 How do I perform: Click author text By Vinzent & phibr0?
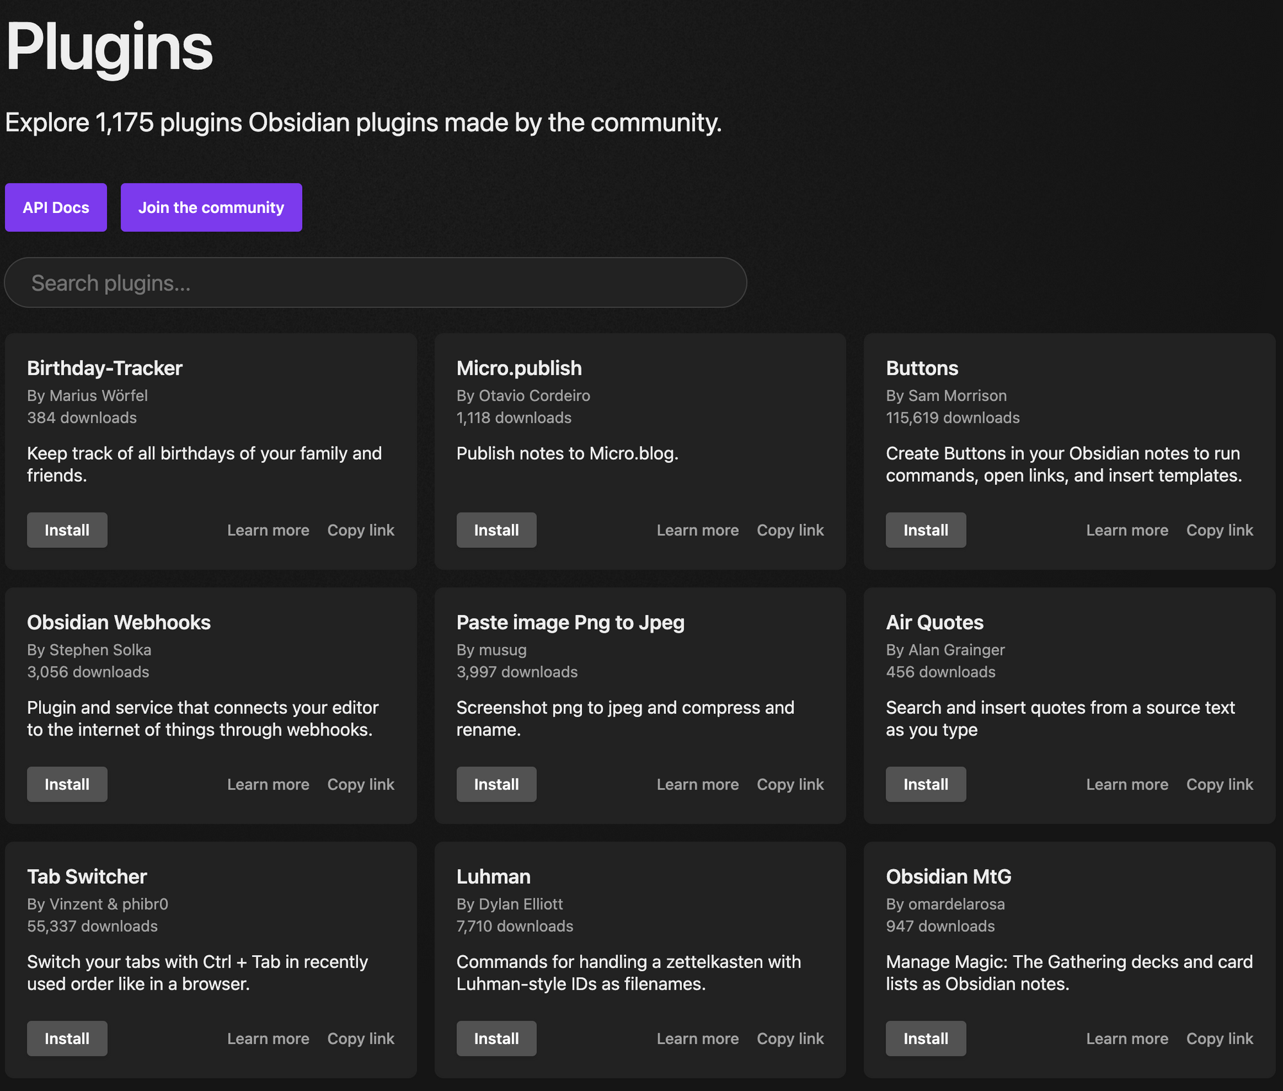point(98,904)
